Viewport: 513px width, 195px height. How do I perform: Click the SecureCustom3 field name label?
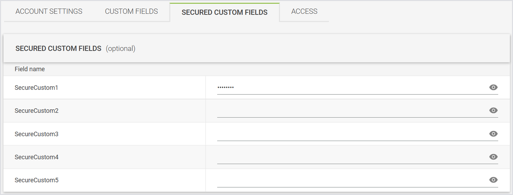point(37,134)
